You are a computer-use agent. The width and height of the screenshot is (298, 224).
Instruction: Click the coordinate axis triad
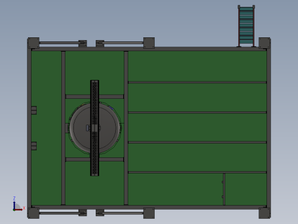pyautogui.click(x=18, y=204)
